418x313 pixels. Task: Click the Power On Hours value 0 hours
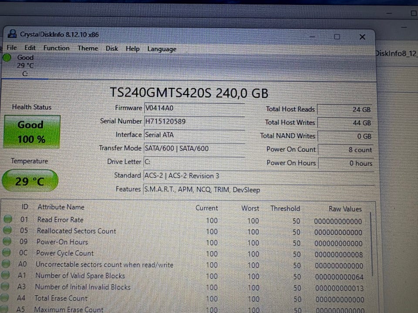point(345,163)
